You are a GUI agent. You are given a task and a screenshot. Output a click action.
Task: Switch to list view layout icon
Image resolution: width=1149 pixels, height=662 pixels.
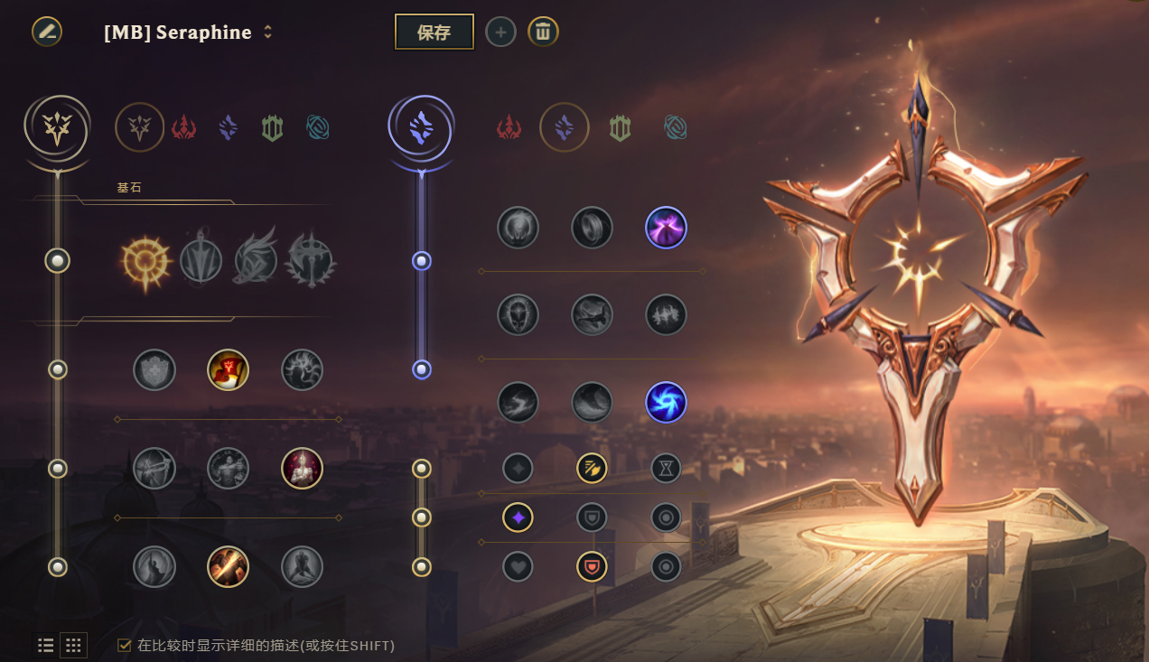[46, 645]
